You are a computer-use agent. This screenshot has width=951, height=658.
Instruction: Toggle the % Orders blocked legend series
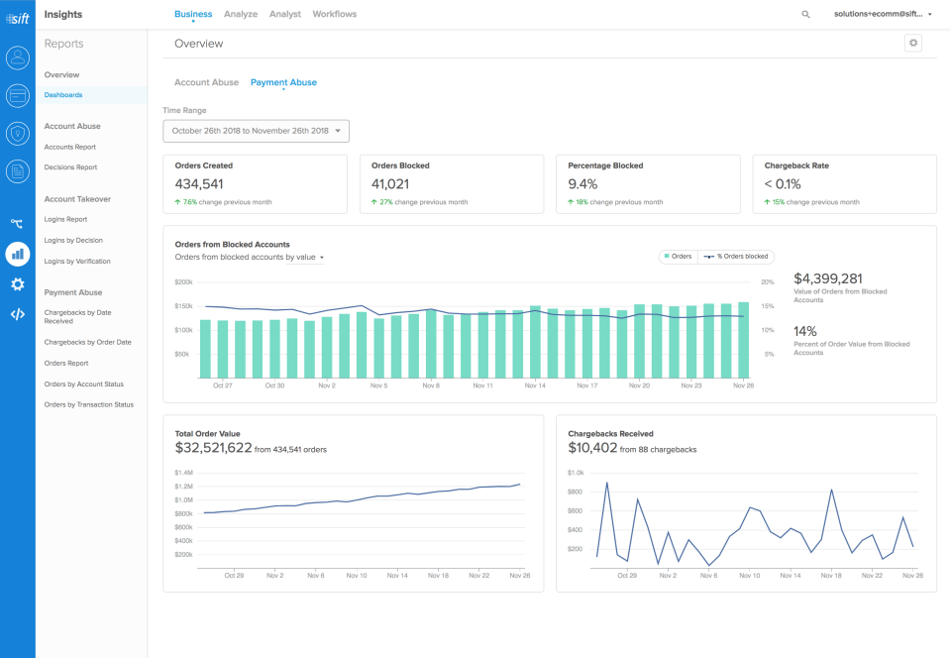click(737, 257)
